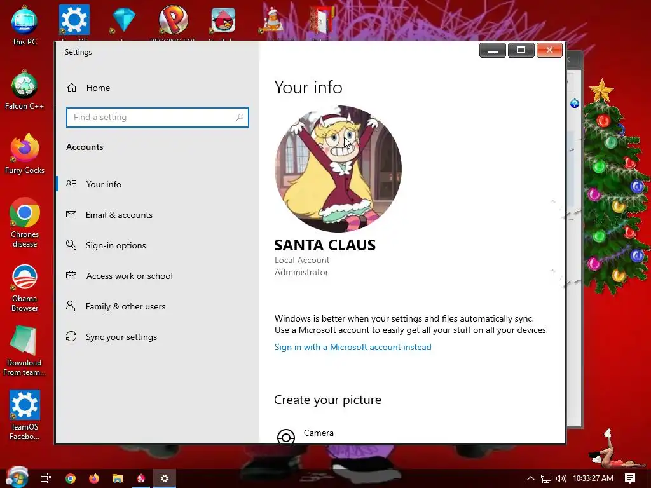Open Sign-in options

point(116,245)
